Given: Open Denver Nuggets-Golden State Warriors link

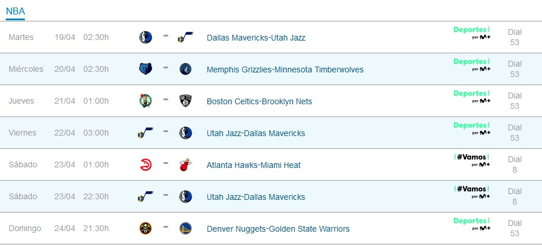Looking at the screenshot, I should pyautogui.click(x=279, y=229).
